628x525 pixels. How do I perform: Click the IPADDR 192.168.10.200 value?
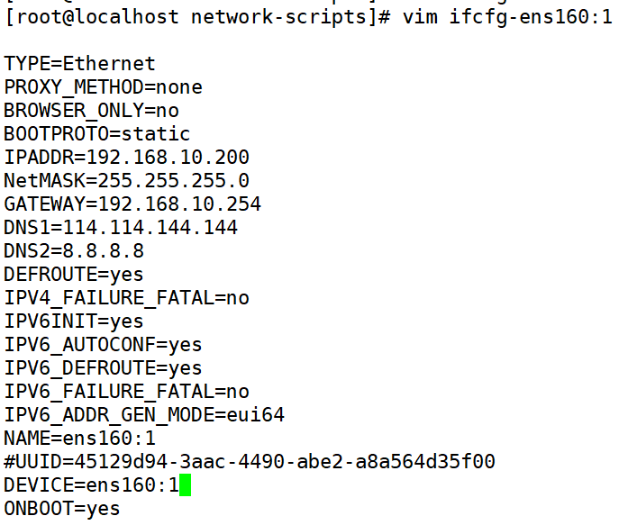168,158
